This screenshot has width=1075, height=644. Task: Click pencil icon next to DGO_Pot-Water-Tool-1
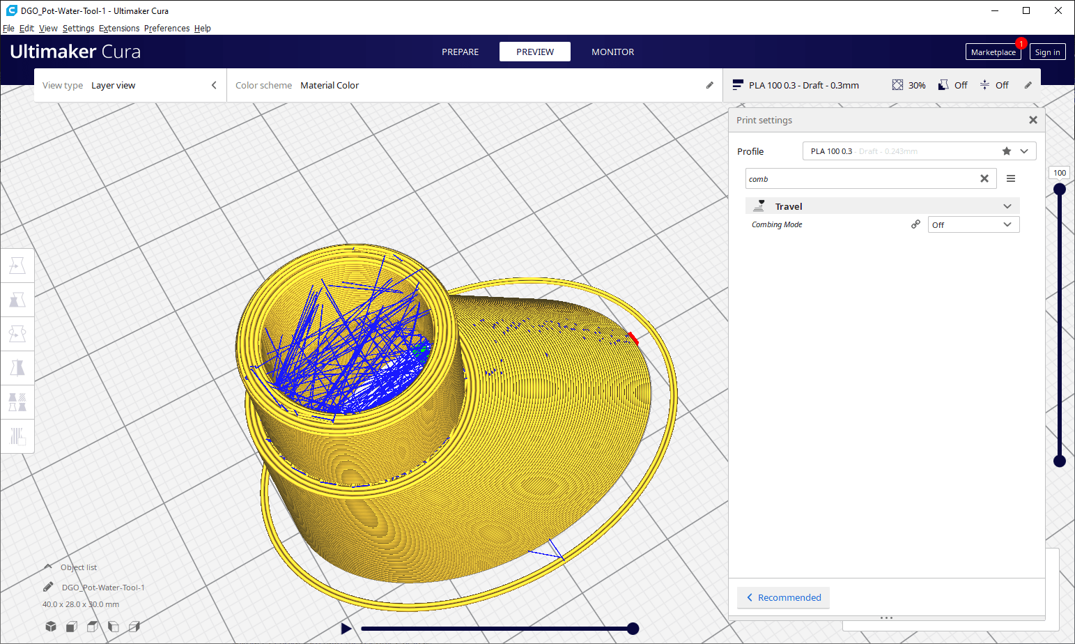[x=48, y=587]
